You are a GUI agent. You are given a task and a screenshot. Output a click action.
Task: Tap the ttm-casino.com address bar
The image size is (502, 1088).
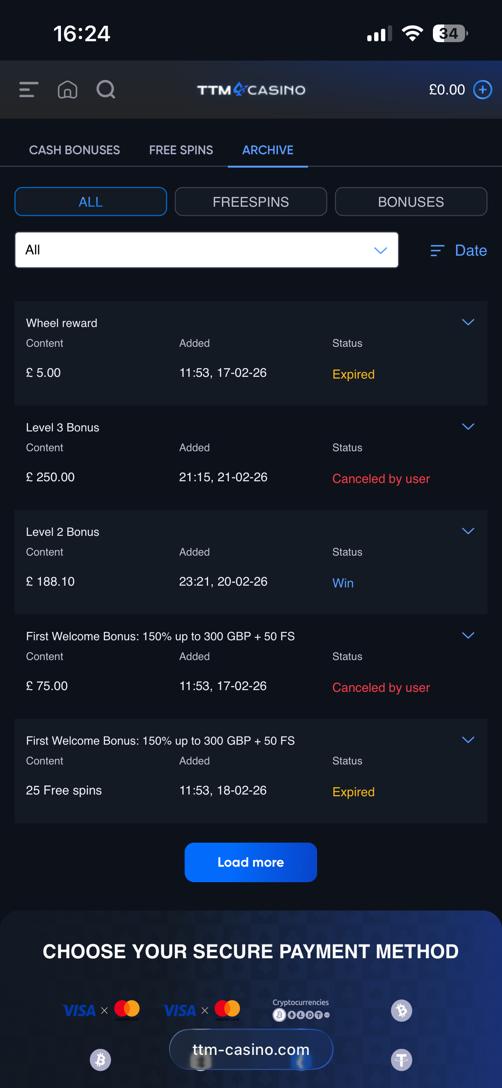(x=251, y=1049)
